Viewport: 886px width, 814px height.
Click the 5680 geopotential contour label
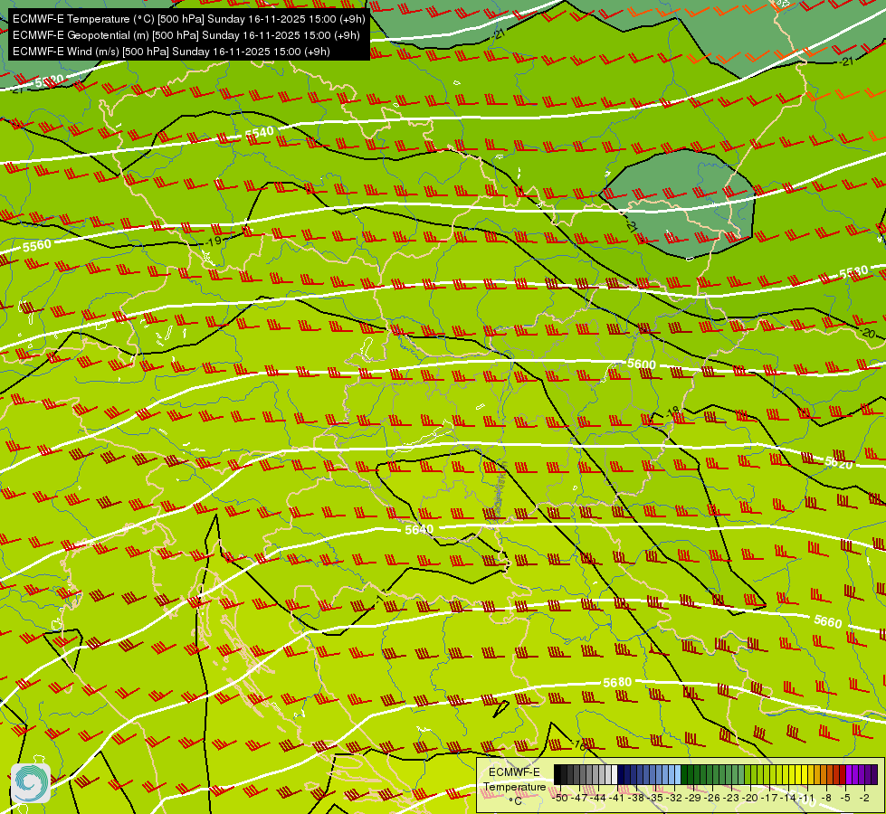(617, 682)
